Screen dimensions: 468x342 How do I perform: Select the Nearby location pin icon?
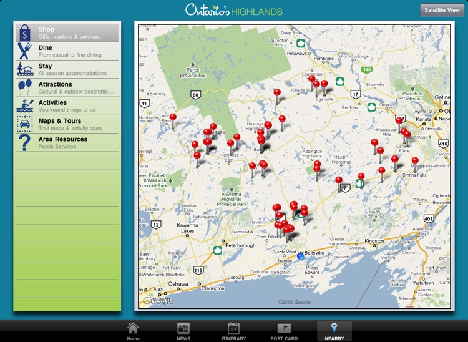[x=334, y=328]
